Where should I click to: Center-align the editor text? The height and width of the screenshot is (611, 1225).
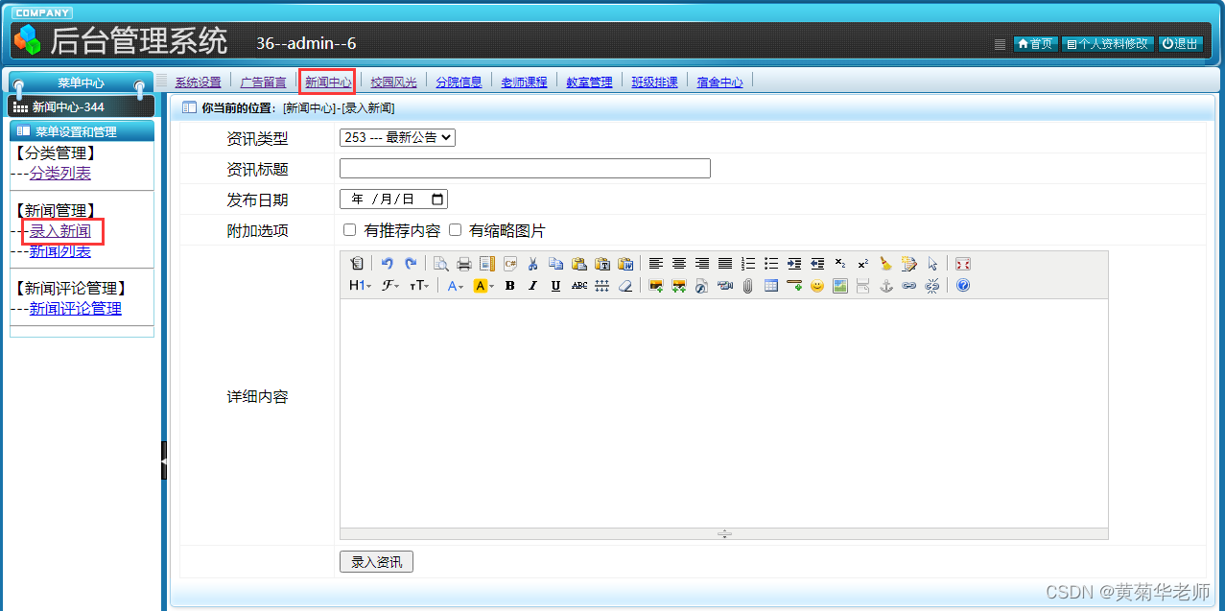(x=679, y=264)
